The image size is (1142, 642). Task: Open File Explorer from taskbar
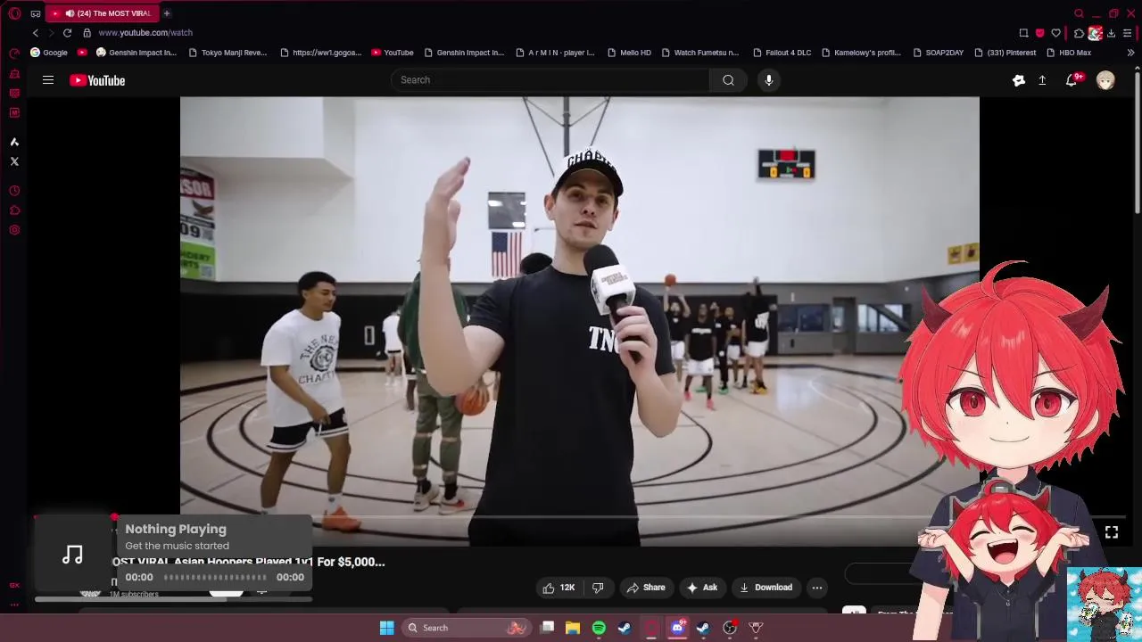[x=573, y=628]
